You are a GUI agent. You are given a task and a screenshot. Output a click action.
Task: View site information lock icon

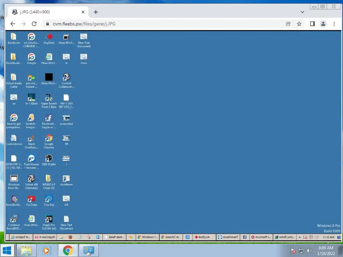tap(48, 24)
